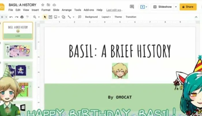Click the Share button
Screen dimensions: 202x116
pos(188,7)
